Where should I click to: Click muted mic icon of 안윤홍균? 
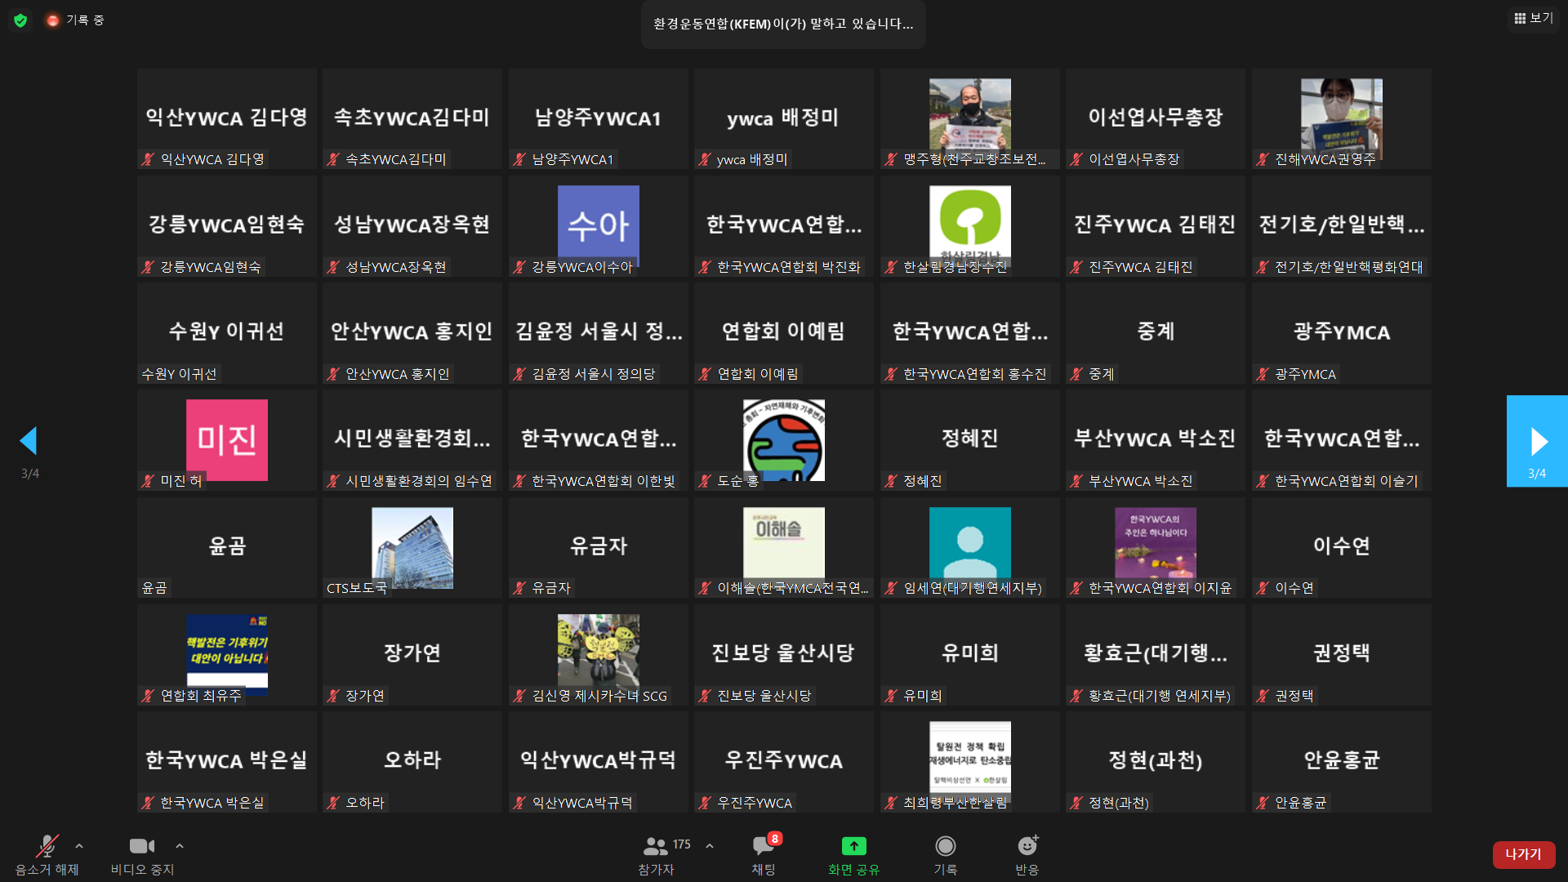click(1263, 803)
